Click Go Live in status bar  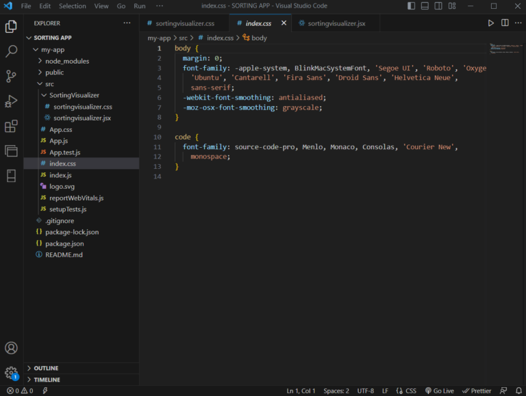tap(439, 391)
